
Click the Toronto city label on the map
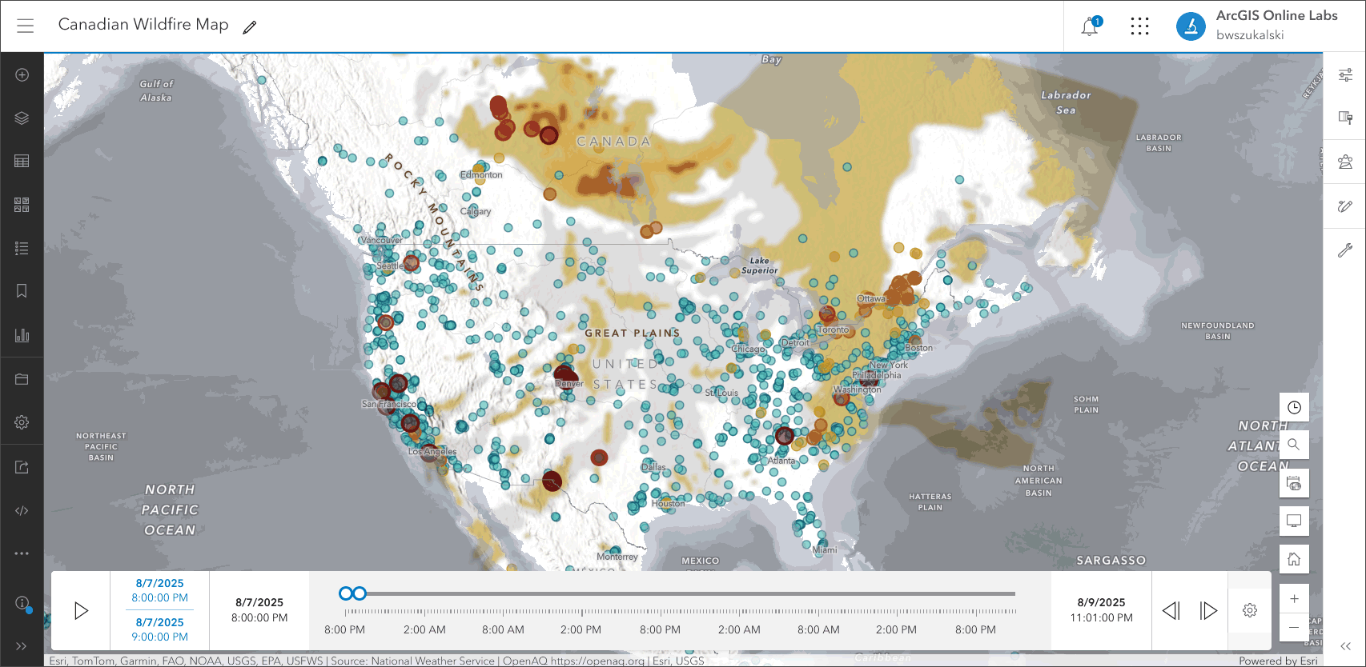[833, 330]
